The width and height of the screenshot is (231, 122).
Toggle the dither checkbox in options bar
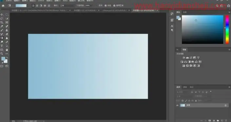106,6
